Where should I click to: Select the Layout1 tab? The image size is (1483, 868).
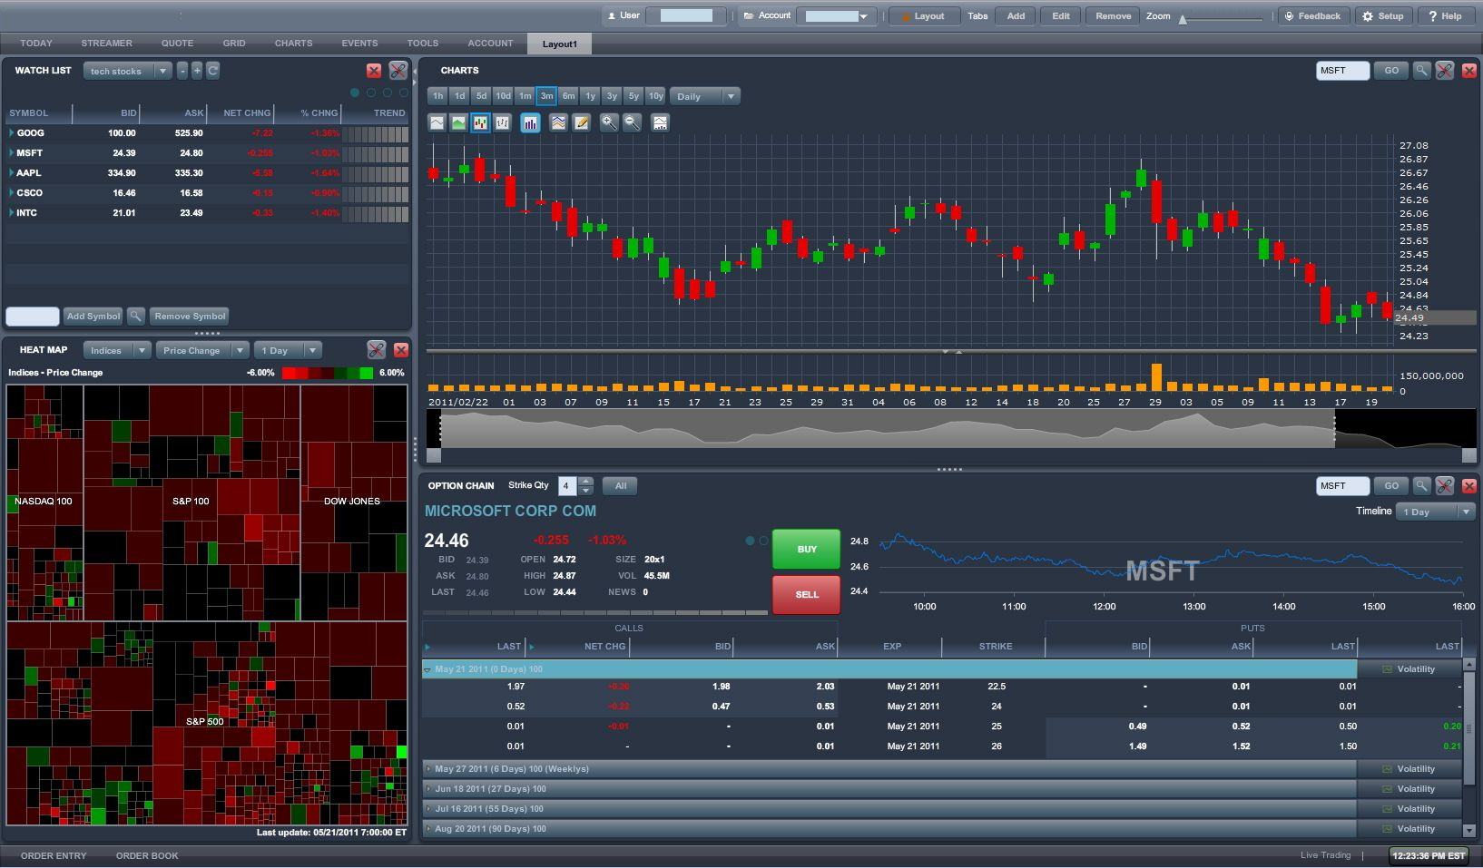(x=559, y=43)
